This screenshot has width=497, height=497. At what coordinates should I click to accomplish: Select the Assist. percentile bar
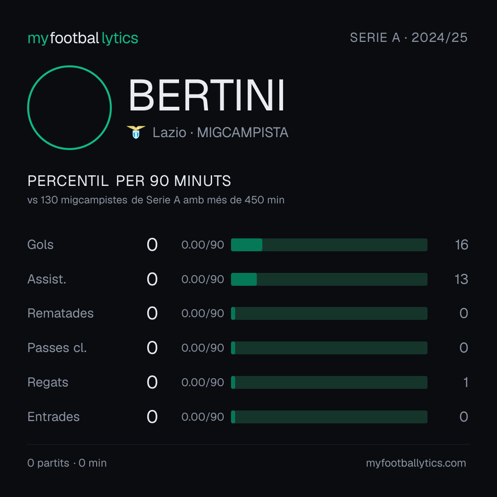(x=329, y=279)
